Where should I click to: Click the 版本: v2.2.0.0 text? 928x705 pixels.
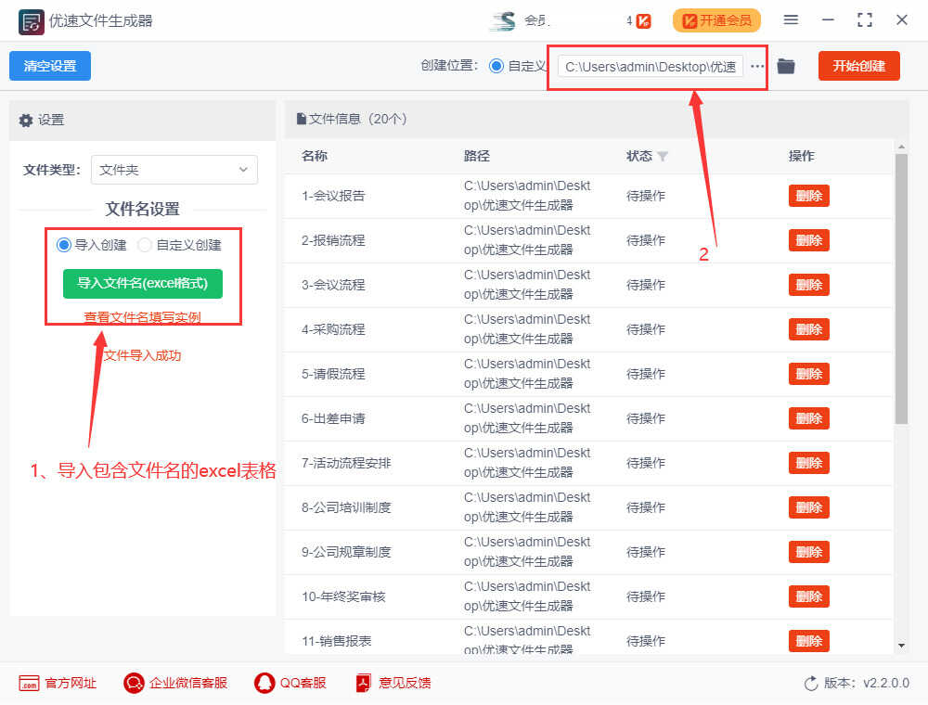[x=867, y=683]
